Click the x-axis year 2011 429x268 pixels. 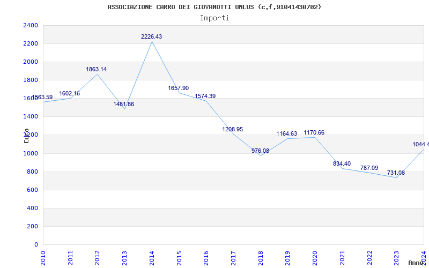[70, 258]
